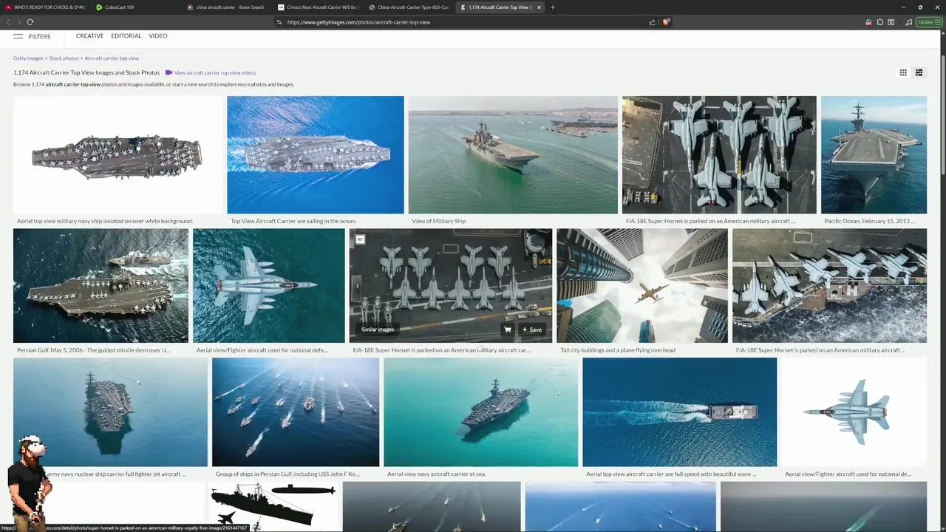Screen dimensions: 946x532
Task: Open black ship and submarine silhouette thumbnail
Action: point(273,507)
